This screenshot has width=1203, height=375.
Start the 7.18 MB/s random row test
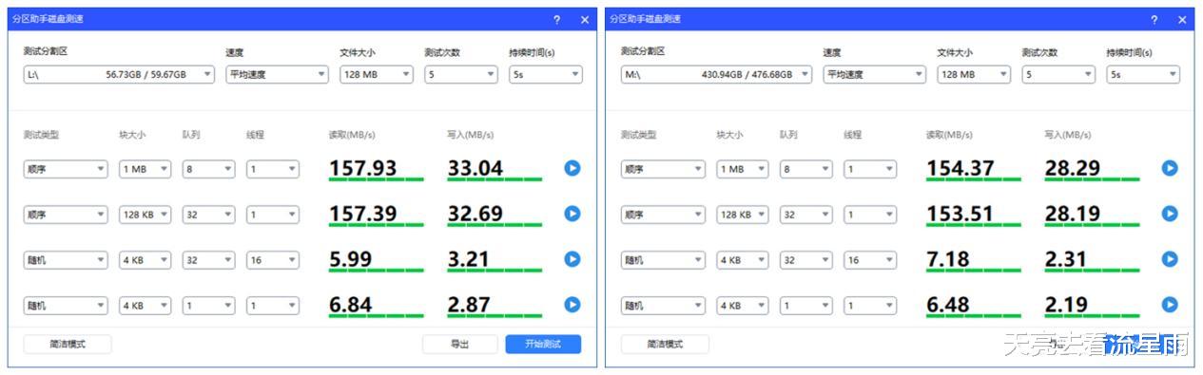click(1169, 259)
